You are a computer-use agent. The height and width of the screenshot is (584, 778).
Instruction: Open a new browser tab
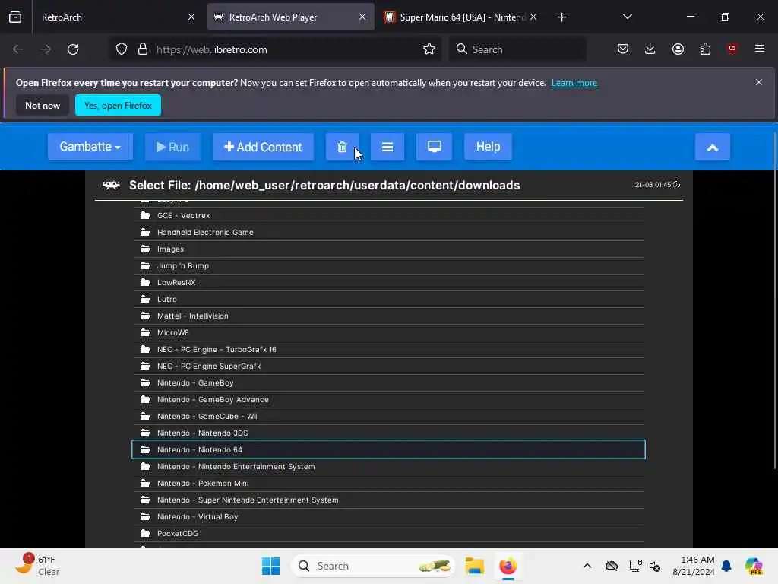[561, 17]
